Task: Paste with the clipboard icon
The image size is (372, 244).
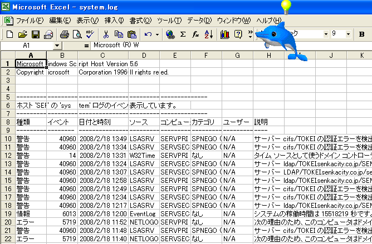Action: tap(132, 34)
